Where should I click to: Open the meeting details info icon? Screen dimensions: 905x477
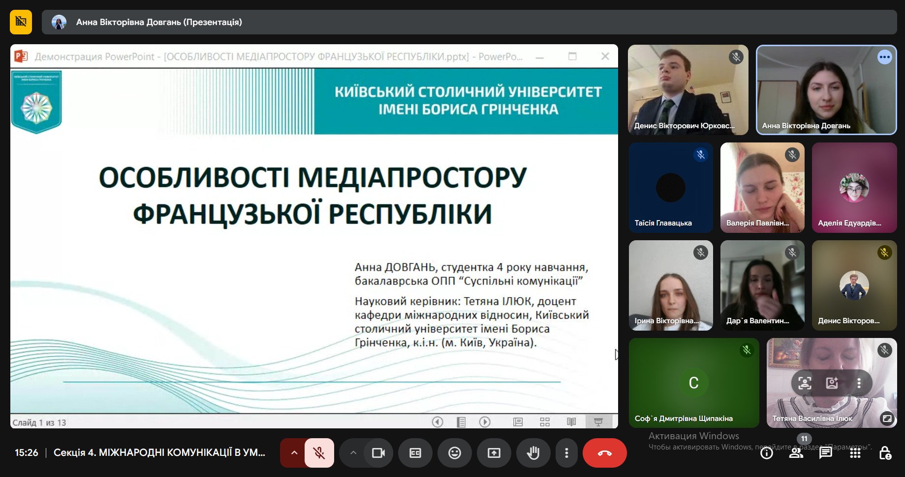(766, 453)
